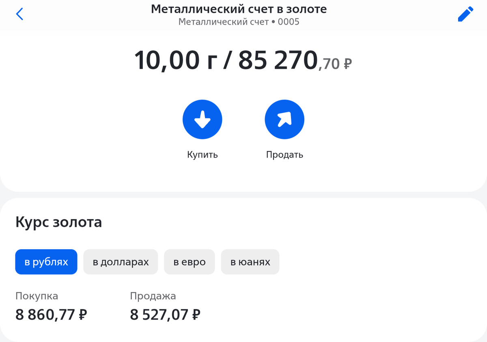Switch gold rate display to в евро

pyautogui.click(x=189, y=262)
